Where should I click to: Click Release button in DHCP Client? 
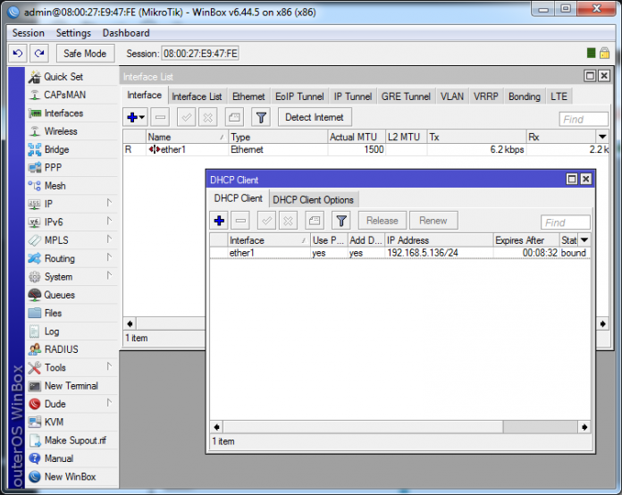pyautogui.click(x=382, y=221)
